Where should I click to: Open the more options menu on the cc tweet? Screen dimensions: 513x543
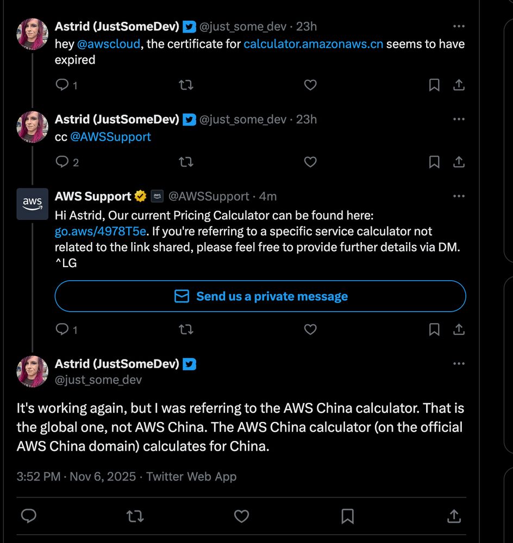coord(459,119)
